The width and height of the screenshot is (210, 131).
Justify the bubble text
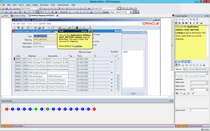tap(186, 23)
